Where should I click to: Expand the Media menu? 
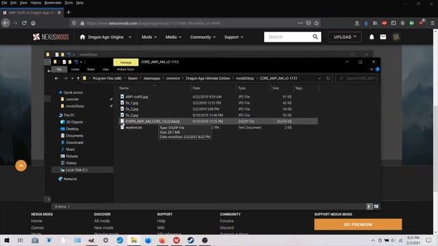pos(173,37)
